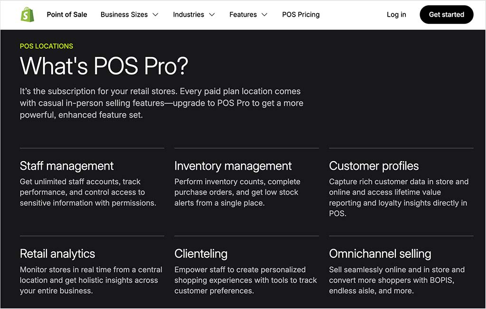486x309 pixels.
Task: Click the green Shopify logo leaf symbol
Action: tap(27, 14)
